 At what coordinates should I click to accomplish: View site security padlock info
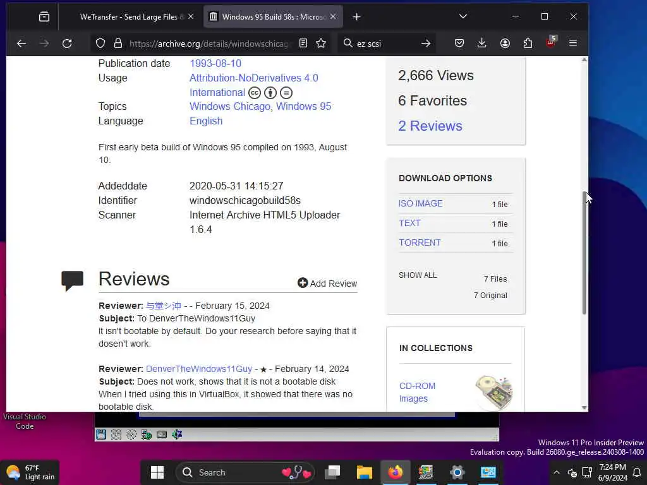(118, 44)
